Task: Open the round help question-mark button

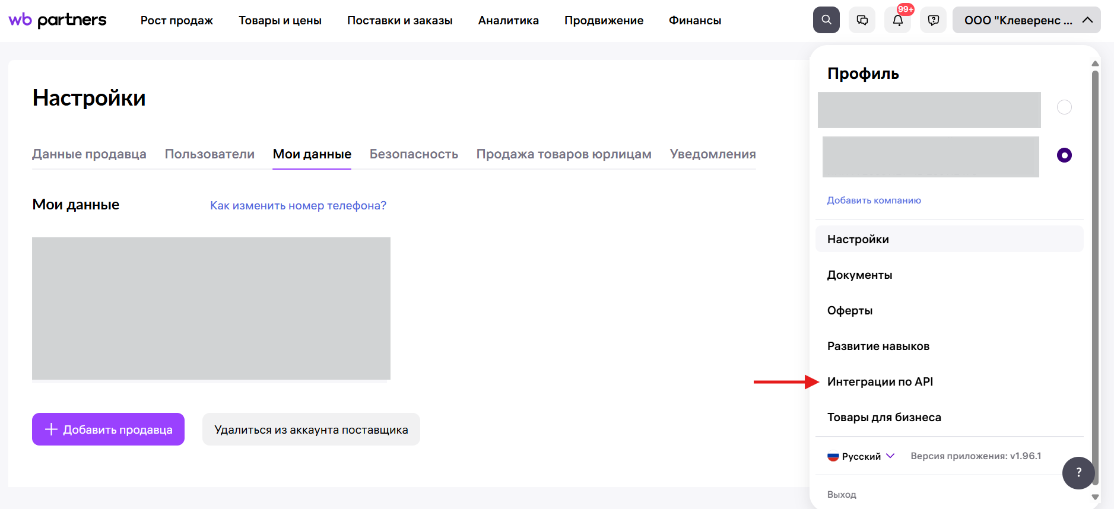Action: [x=1078, y=473]
